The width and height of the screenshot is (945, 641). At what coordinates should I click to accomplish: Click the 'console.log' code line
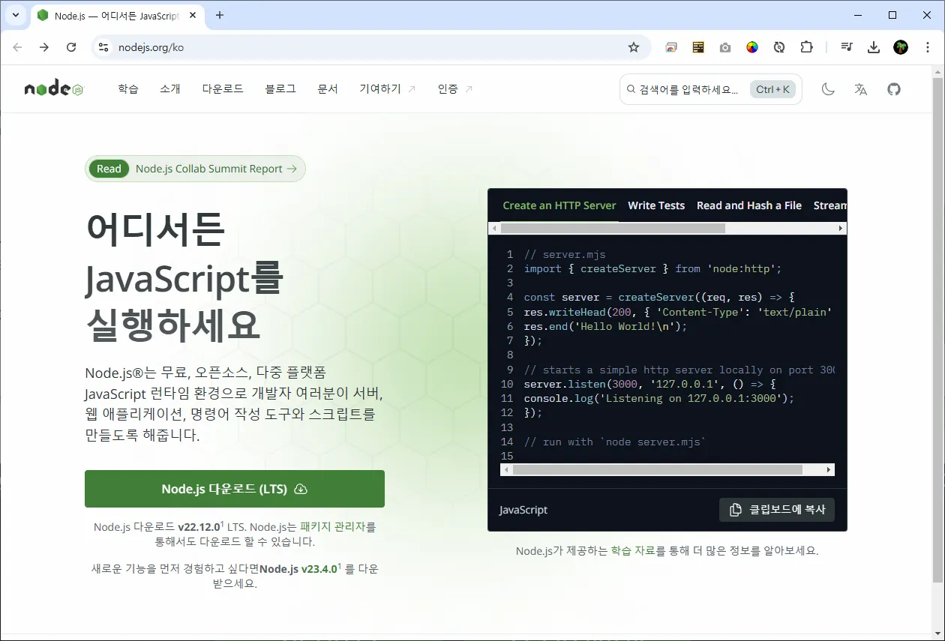tap(658, 398)
